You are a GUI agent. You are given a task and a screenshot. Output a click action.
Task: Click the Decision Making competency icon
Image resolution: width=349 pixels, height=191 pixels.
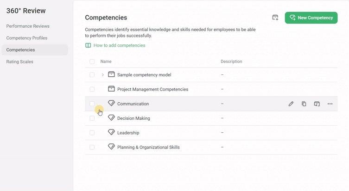tap(111, 118)
